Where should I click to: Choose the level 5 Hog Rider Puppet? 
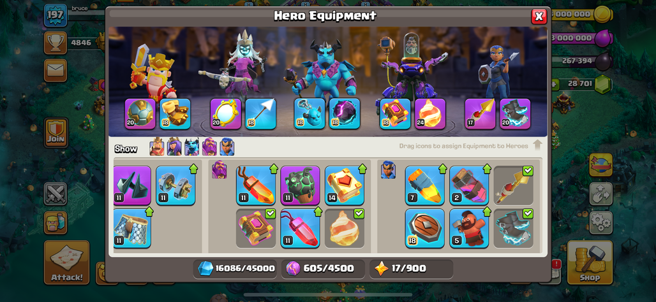[469, 229]
